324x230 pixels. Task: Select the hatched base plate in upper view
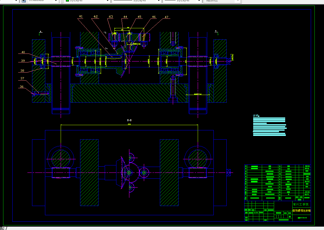pyautogui.click(x=129, y=93)
